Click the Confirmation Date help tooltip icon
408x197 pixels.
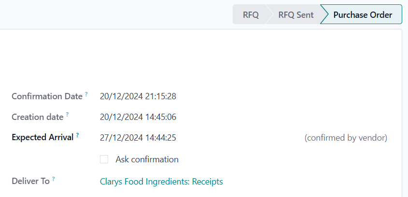(x=86, y=94)
